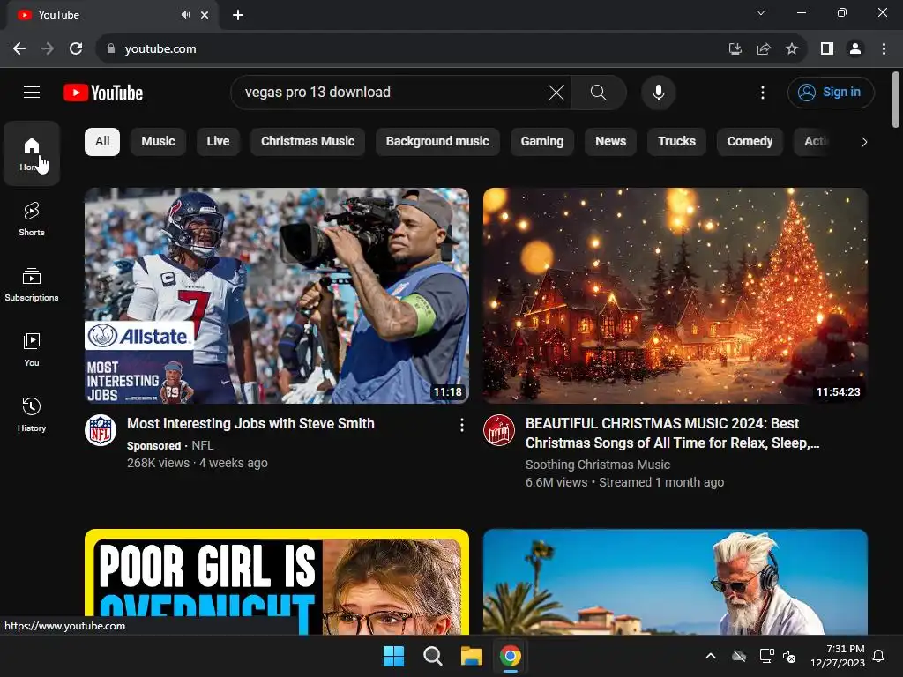Toggle Chrome side panel
The image size is (903, 677).
point(827,49)
